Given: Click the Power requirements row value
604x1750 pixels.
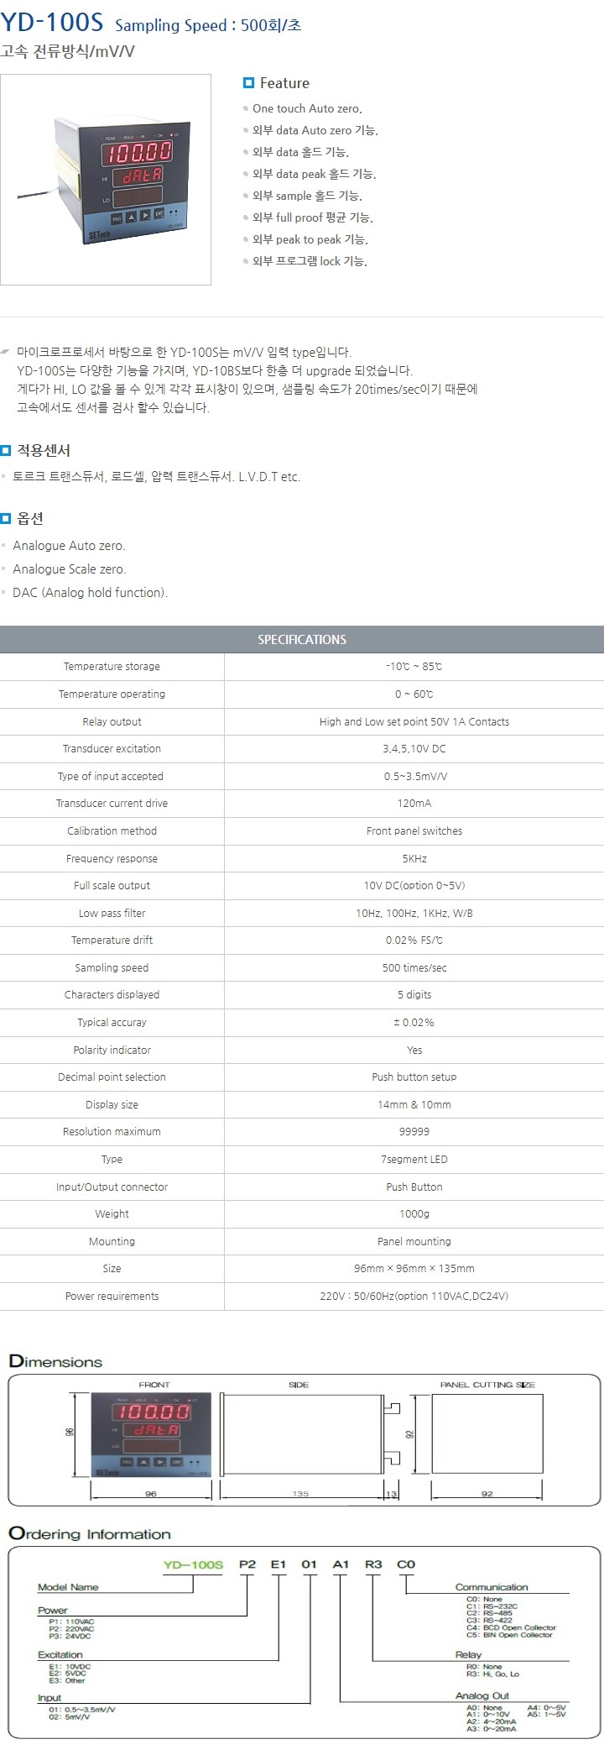Looking at the screenshot, I should [414, 1296].
